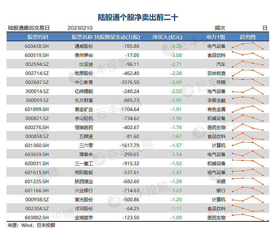The width and height of the screenshot is (276, 237).
Task: Click stock code 002607.SZ
Action: click(x=37, y=82)
